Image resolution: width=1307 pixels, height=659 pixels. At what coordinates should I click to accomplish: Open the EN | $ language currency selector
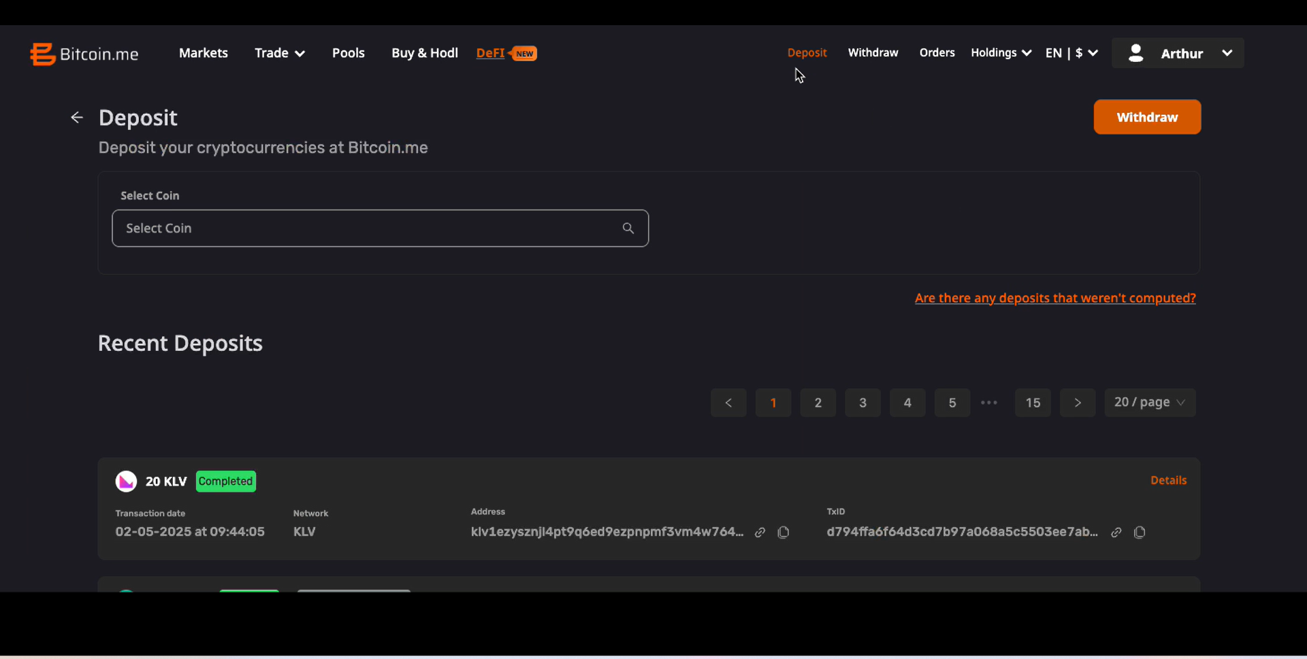pos(1071,52)
